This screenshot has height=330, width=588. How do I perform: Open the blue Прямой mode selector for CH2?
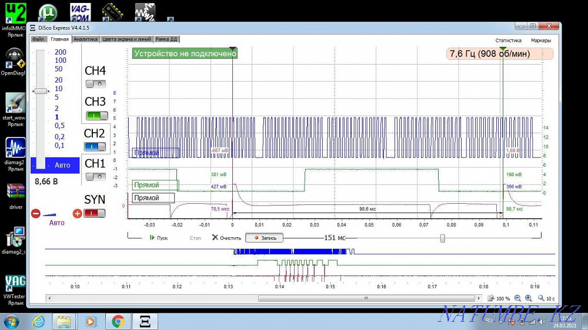click(155, 153)
